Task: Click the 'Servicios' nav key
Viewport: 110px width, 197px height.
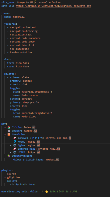Action: point(19,134)
